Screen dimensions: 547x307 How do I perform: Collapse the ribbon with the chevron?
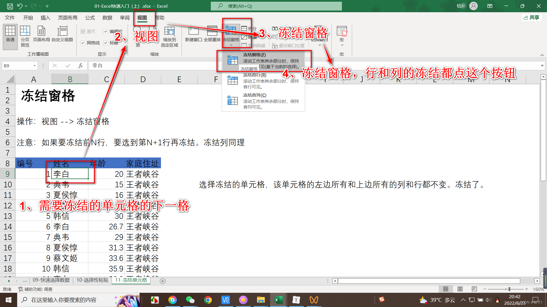point(542,55)
